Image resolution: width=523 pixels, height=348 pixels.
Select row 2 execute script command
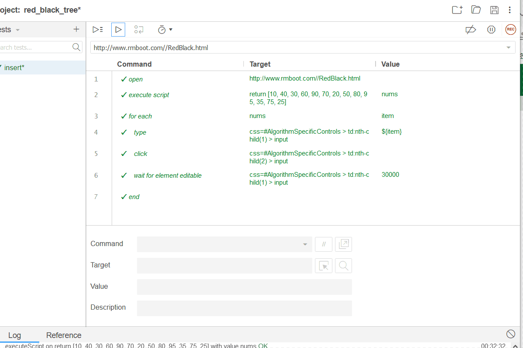tap(303, 98)
